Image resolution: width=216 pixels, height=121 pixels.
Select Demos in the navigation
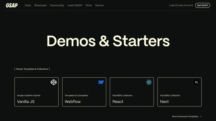pos(99,5)
